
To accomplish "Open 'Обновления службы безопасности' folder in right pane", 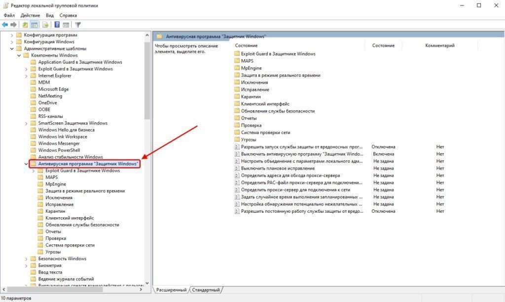I will click(278, 111).
